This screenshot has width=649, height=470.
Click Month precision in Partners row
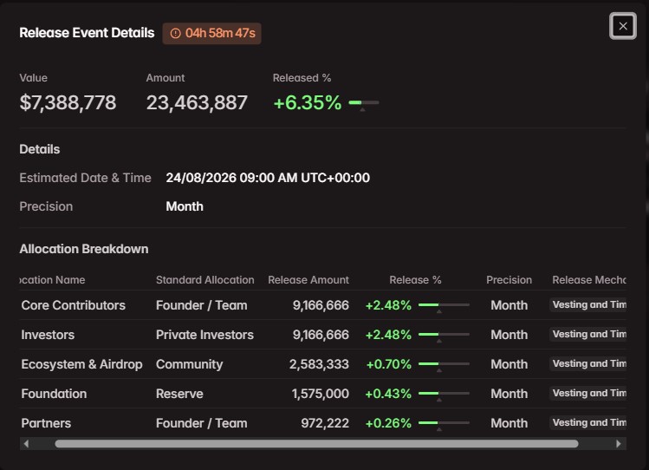click(x=509, y=423)
